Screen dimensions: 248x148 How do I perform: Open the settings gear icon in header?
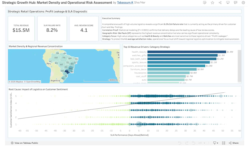coord(243,3)
